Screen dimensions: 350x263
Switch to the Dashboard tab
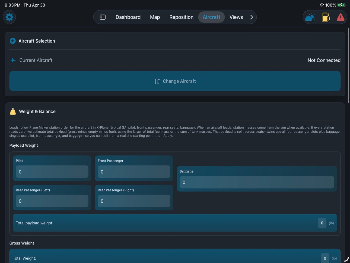[x=128, y=17]
